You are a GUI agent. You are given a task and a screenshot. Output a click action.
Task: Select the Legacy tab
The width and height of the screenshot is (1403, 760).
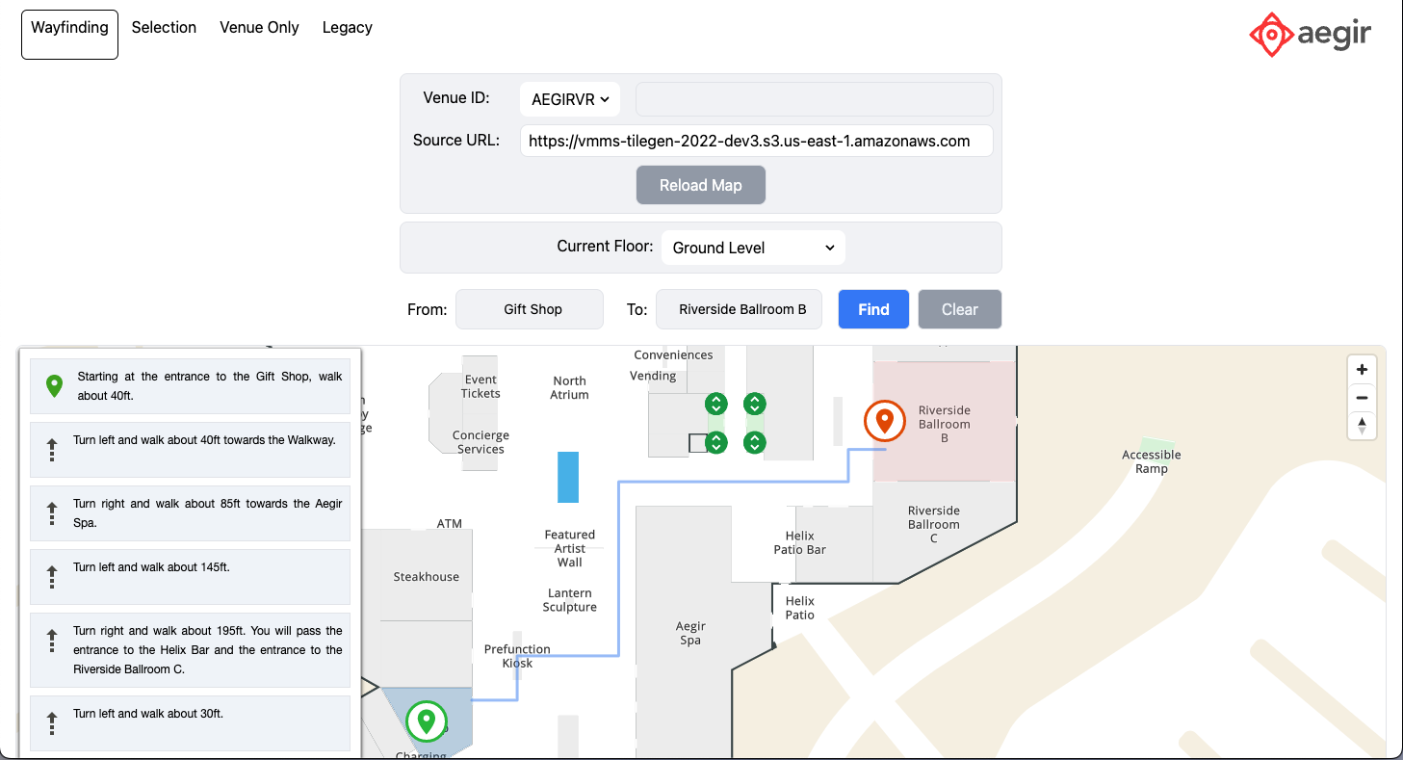pyautogui.click(x=347, y=28)
